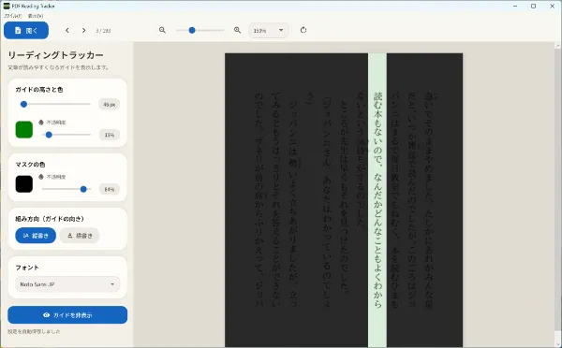
Task: Open the zoom percentage dropdown
Action: [268, 31]
